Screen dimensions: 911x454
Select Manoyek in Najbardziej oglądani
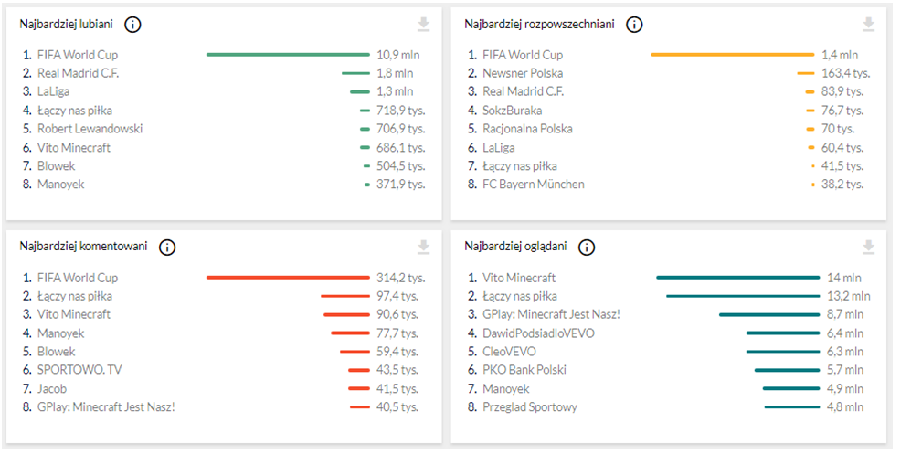click(506, 389)
